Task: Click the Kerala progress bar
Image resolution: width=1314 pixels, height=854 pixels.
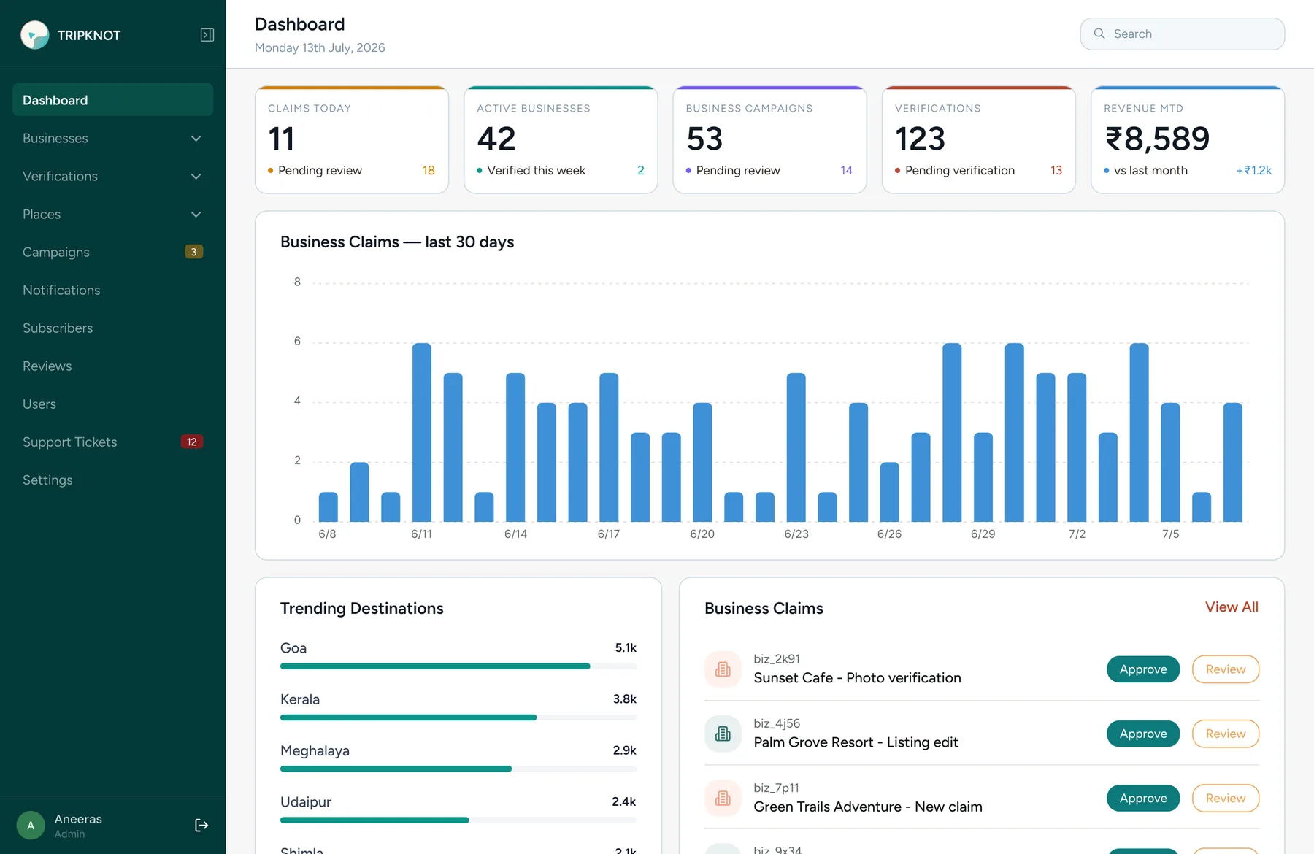Action: 458,717
